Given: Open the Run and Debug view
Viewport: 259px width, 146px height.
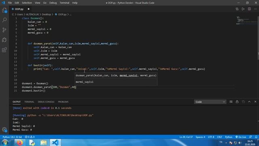Looking at the screenshot, I should point(4,40).
